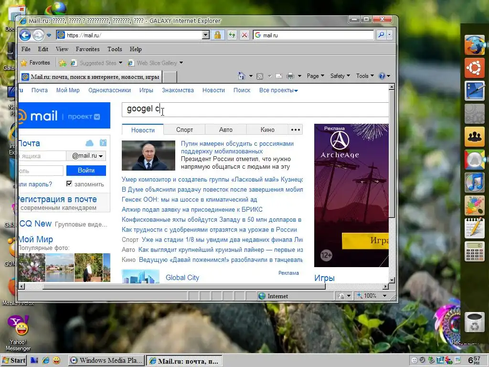The height and width of the screenshot is (367, 489).
Task: Switch to the Авто news tab
Action: click(x=226, y=130)
